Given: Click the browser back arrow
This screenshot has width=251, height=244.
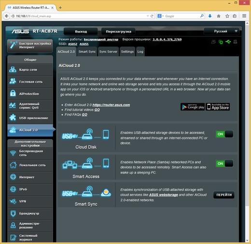Looking at the screenshot, I should click(x=6, y=16).
